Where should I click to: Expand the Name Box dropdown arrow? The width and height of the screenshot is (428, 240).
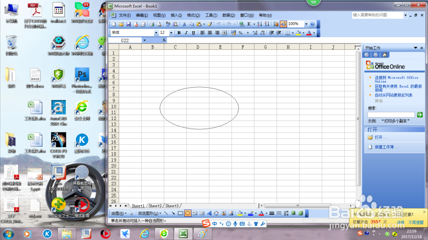click(144, 40)
